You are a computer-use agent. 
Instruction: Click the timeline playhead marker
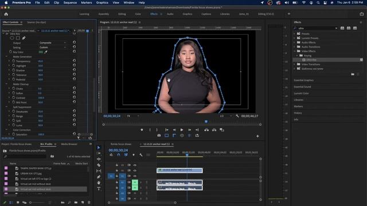[x=187, y=154]
